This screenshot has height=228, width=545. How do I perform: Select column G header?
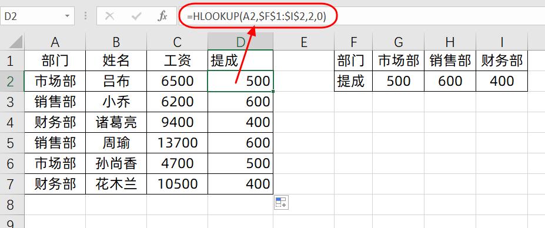pos(399,42)
